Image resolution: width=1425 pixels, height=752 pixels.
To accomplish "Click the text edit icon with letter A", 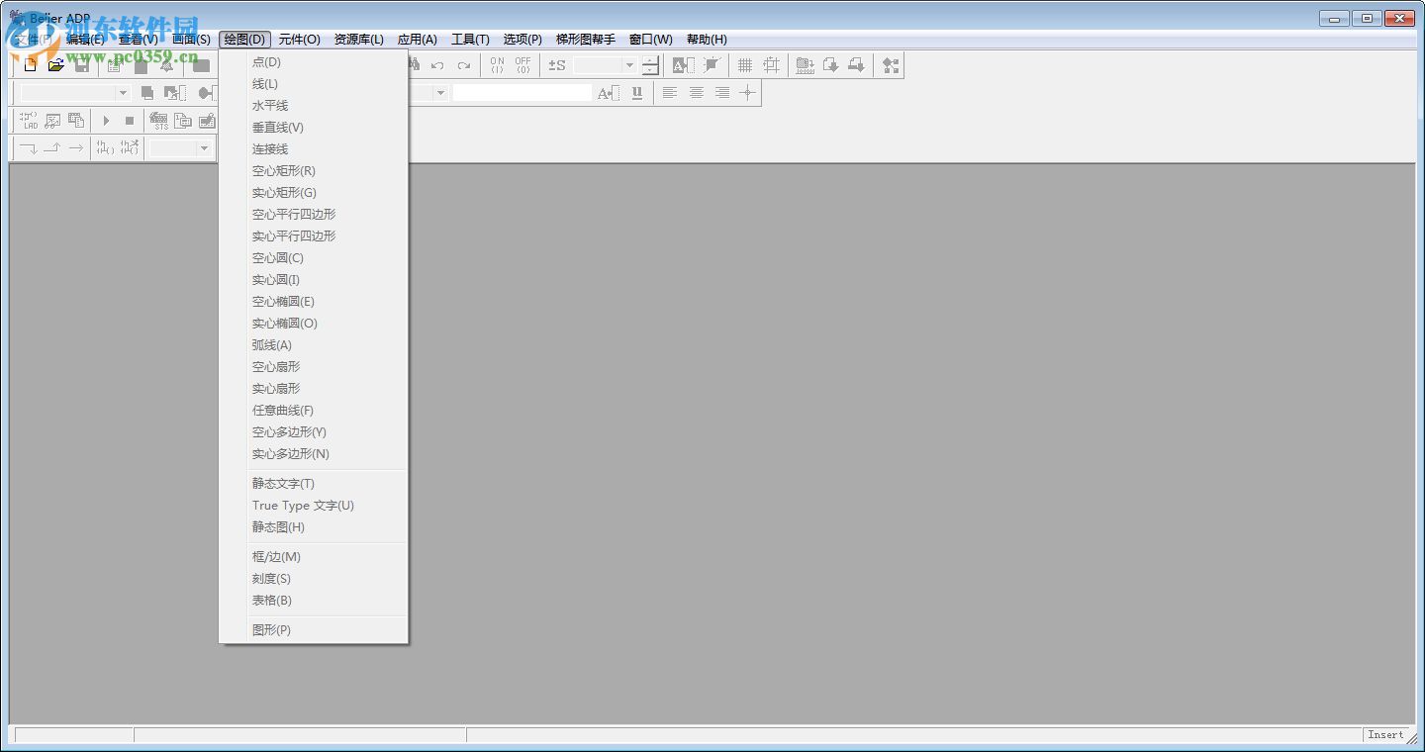I will 684,65.
